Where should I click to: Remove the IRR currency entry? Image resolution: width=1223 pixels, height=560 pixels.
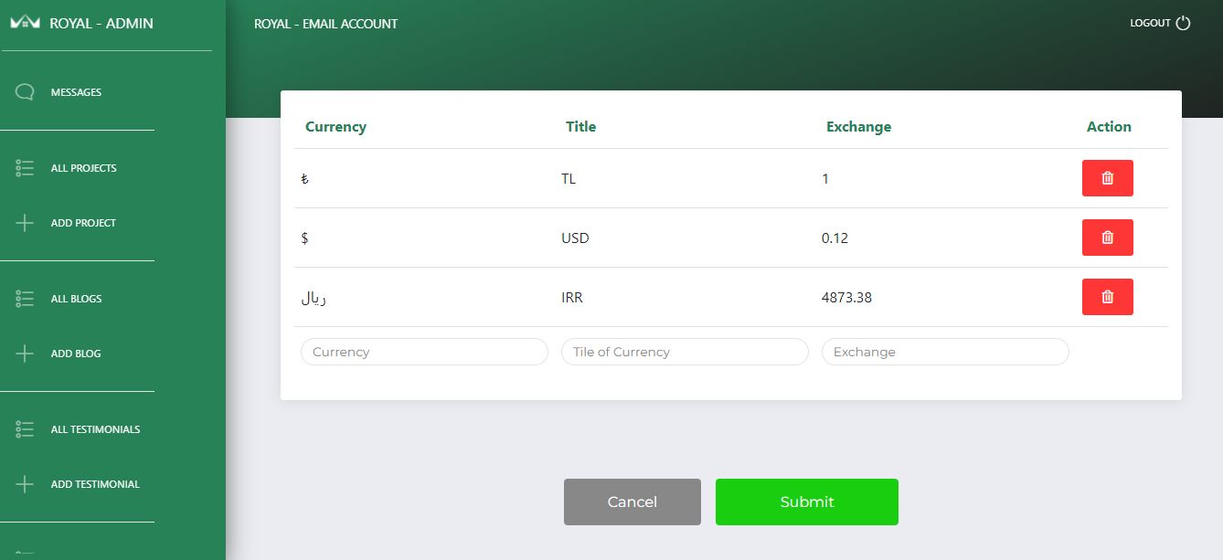tap(1107, 297)
